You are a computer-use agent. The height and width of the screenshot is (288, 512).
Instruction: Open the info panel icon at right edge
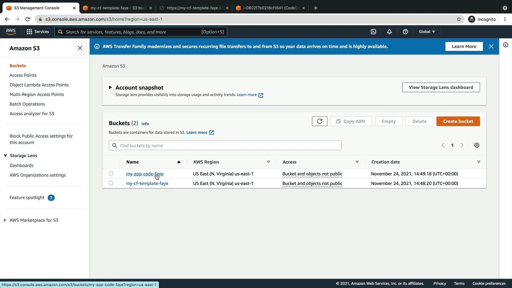tap(505, 45)
